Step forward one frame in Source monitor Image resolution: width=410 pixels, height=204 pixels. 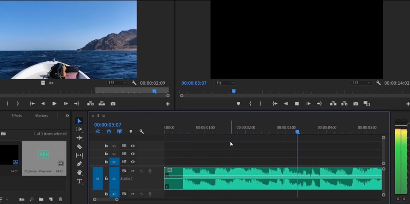coord(66,104)
